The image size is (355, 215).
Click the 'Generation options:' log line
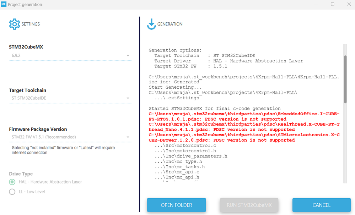pos(175,50)
